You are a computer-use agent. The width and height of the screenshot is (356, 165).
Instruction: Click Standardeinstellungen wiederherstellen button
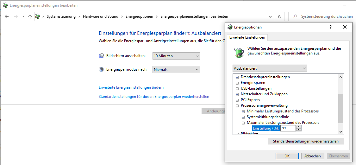(306, 141)
